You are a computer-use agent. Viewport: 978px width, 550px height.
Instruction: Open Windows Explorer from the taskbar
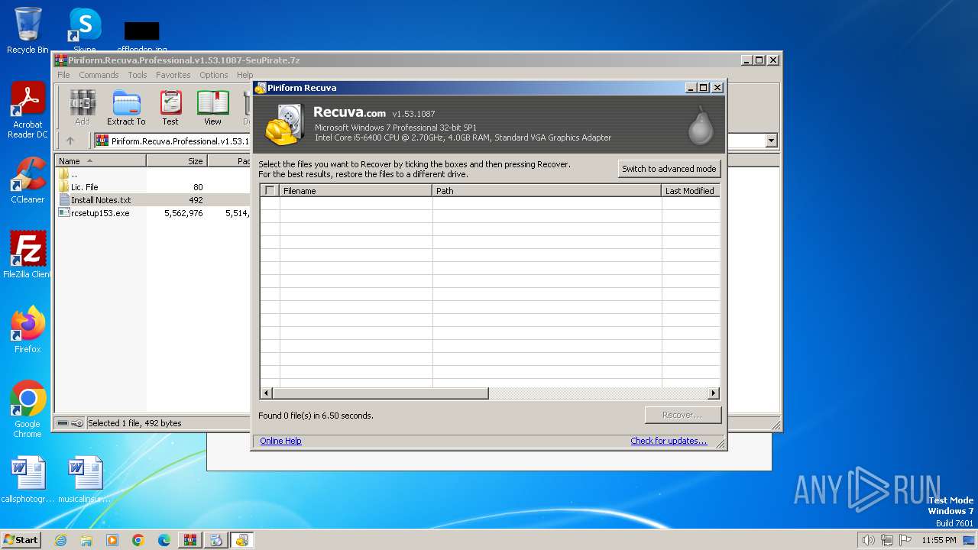pos(86,540)
